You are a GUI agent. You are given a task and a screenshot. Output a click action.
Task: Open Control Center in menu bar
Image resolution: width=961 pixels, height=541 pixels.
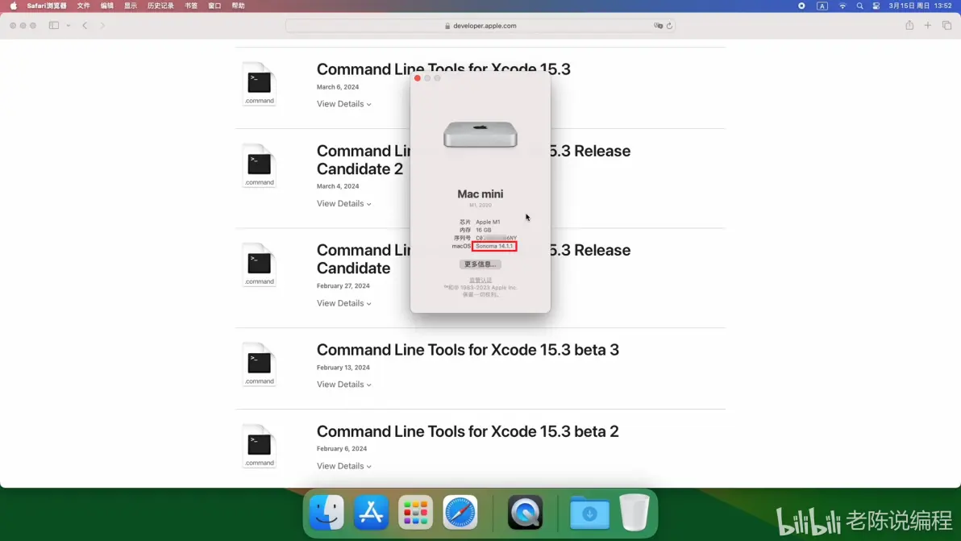tap(876, 6)
